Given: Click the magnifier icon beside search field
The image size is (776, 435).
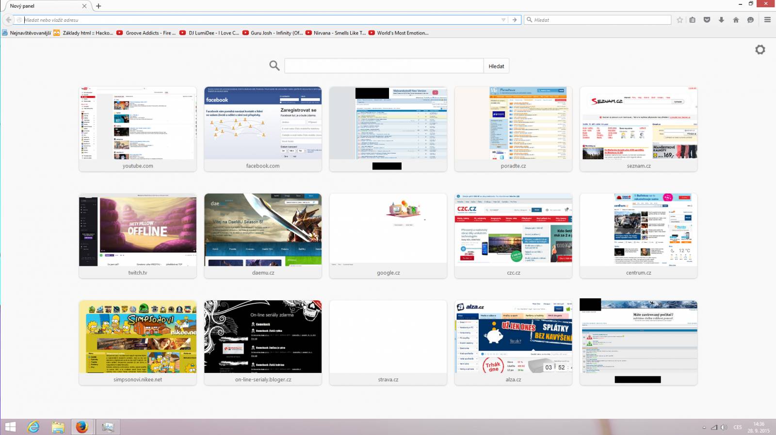Looking at the screenshot, I should [275, 65].
